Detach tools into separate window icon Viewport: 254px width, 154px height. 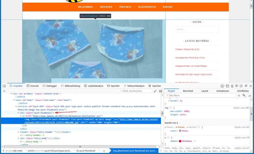246,86
